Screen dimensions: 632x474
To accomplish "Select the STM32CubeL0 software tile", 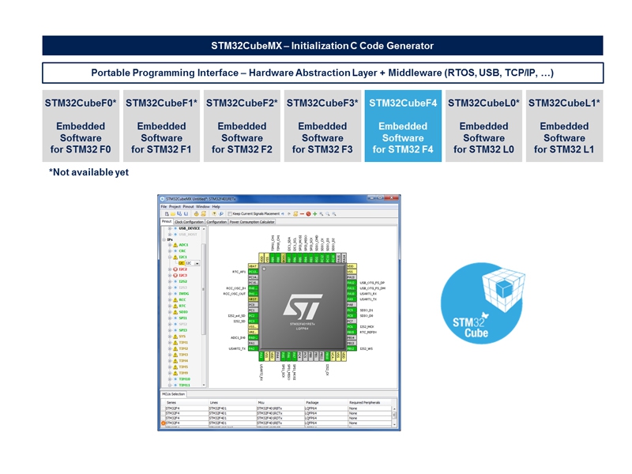I will 483,126.
